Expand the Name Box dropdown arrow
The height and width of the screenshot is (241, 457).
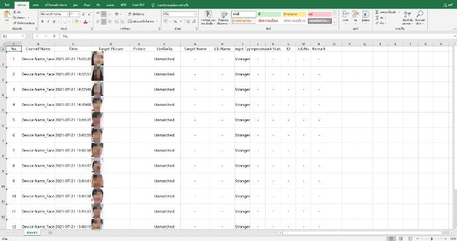(23, 36)
